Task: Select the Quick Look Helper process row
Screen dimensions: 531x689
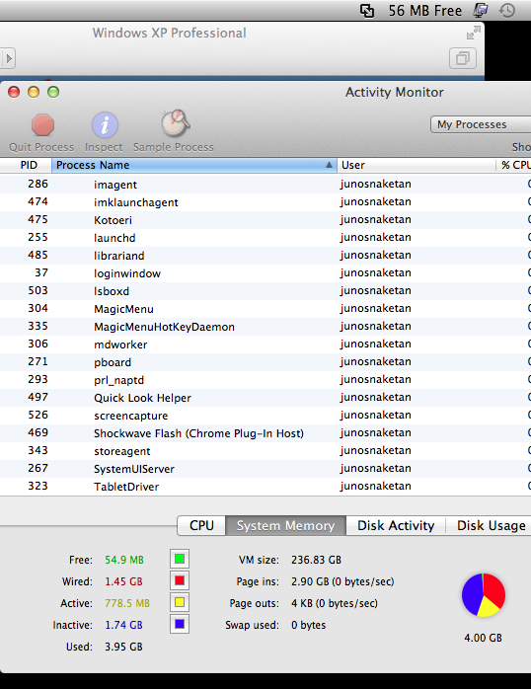Action: (x=265, y=398)
